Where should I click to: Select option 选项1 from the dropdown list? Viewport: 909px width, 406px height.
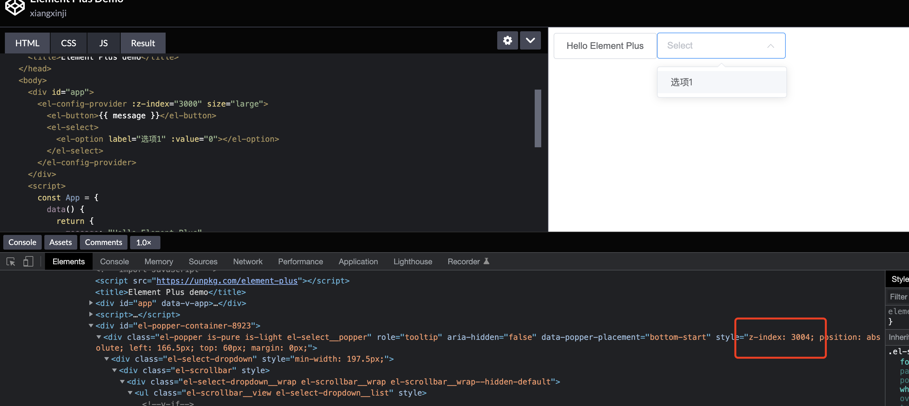(682, 81)
